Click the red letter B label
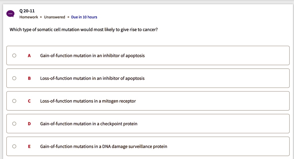This screenshot has height=159, width=294. pyautogui.click(x=29, y=78)
